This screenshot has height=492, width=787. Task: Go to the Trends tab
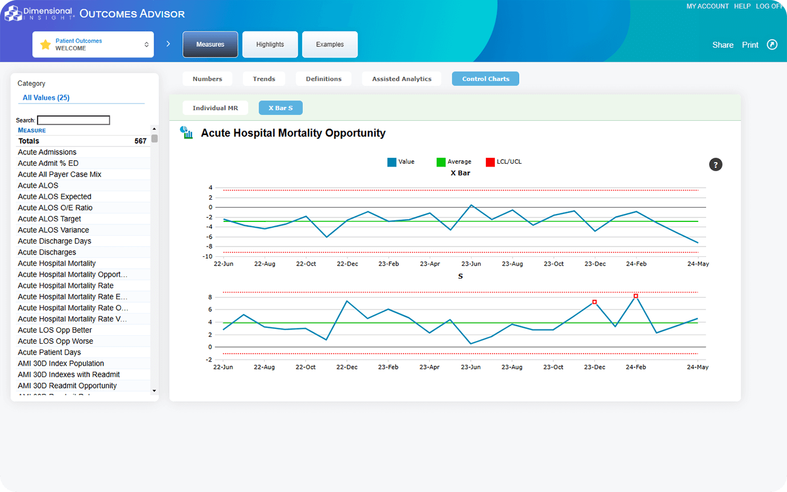tap(264, 79)
